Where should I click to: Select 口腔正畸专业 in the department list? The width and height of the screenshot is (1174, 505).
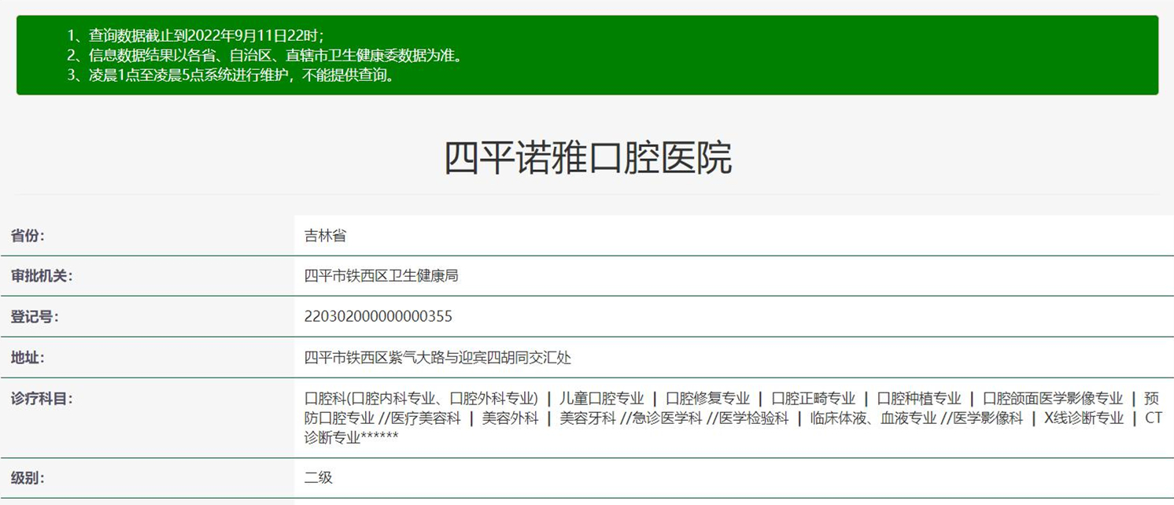click(x=813, y=398)
